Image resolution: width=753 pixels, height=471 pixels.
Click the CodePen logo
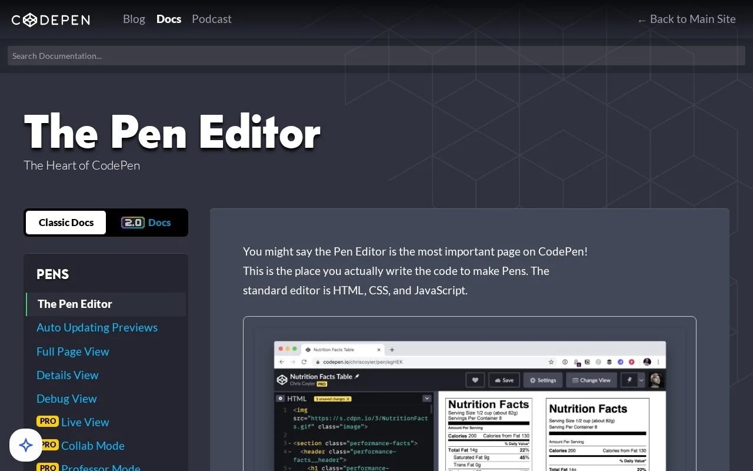coord(51,19)
